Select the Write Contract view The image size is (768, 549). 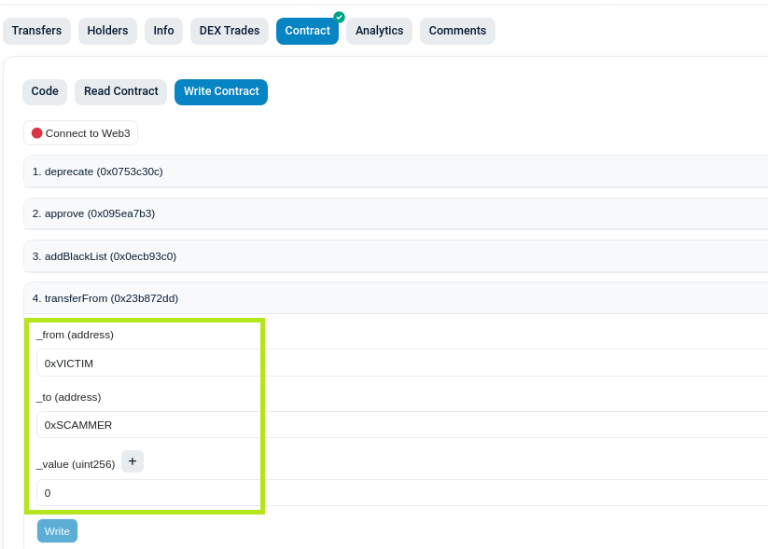[220, 92]
